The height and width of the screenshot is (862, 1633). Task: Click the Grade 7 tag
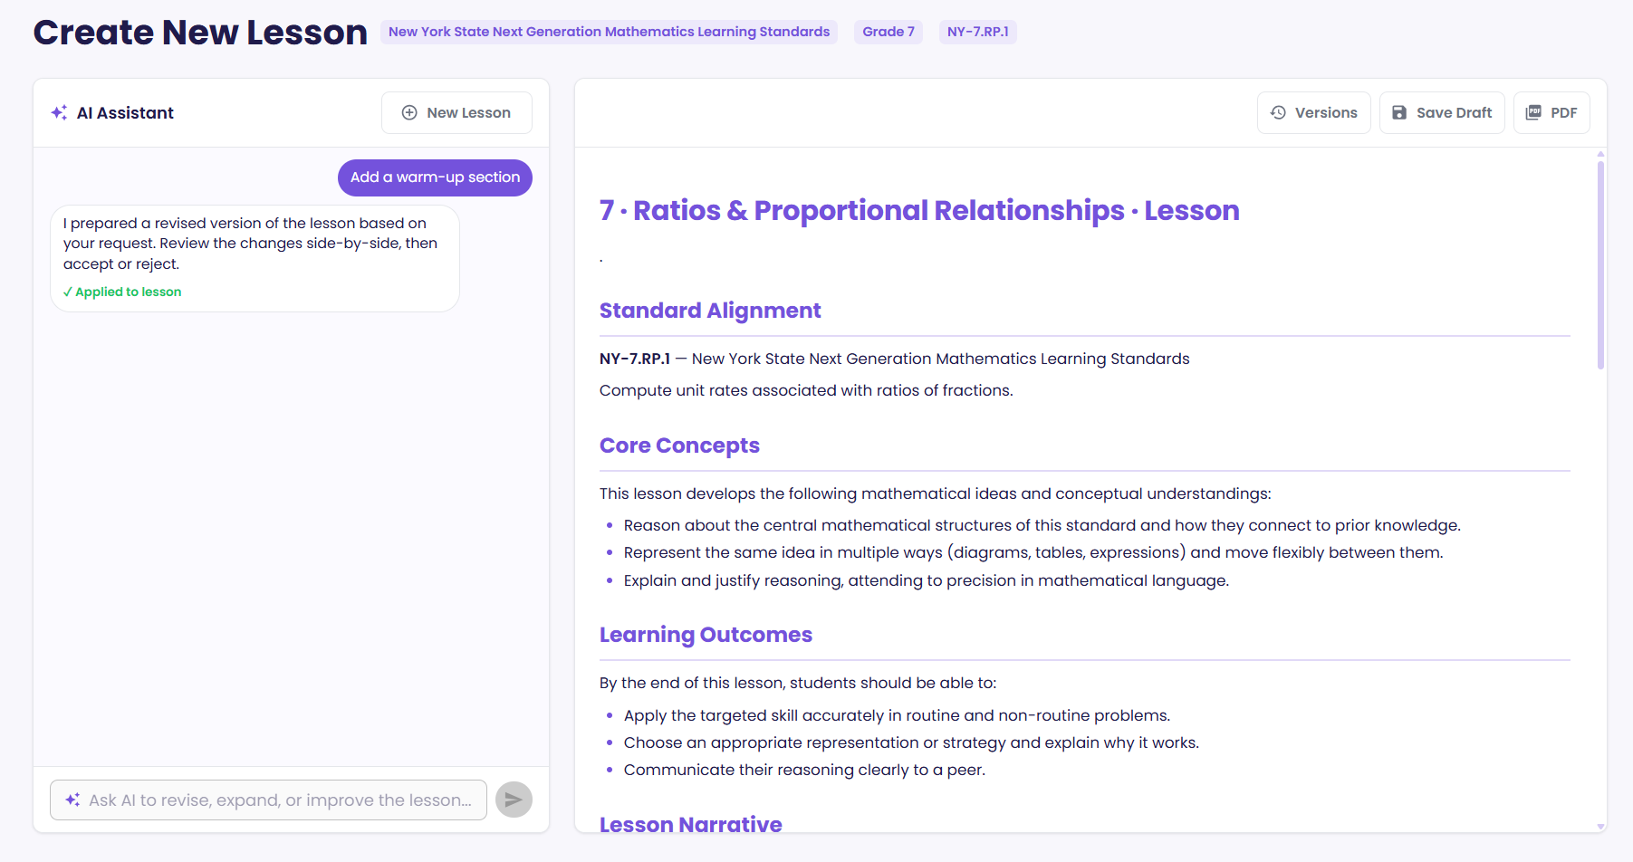click(x=888, y=32)
